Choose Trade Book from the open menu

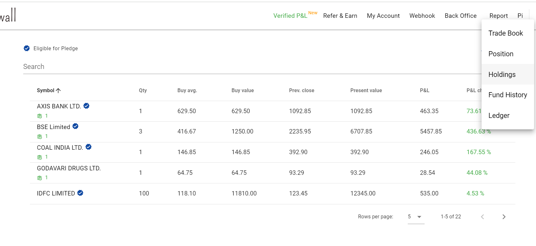click(505, 33)
